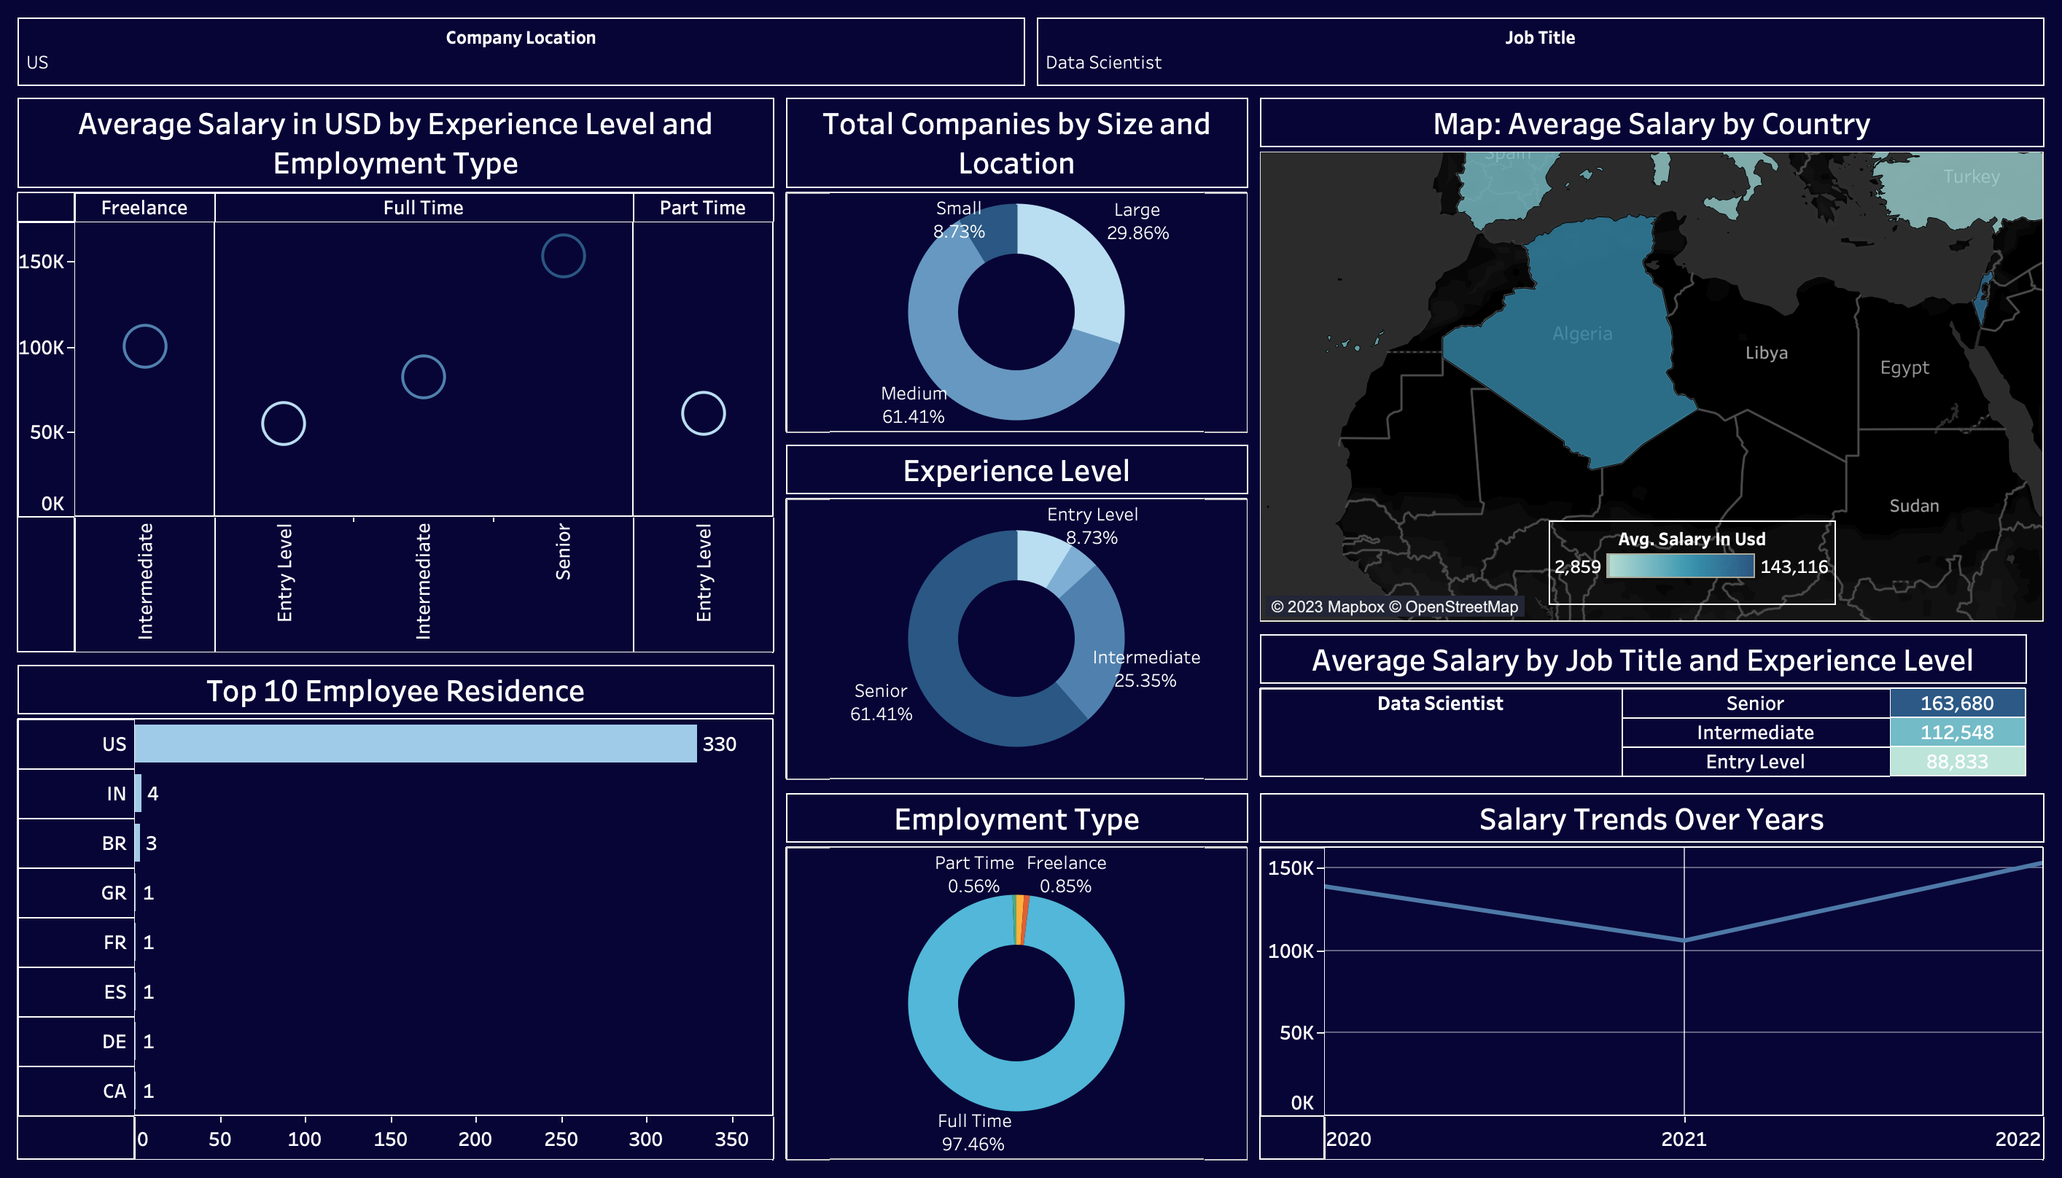Click the Full Time Senior salary circle
Viewport: 2062px width, 1178px height.
coord(563,256)
